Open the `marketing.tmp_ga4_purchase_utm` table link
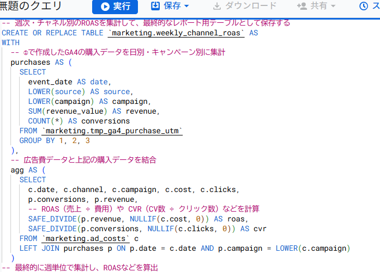 [x=112, y=131]
